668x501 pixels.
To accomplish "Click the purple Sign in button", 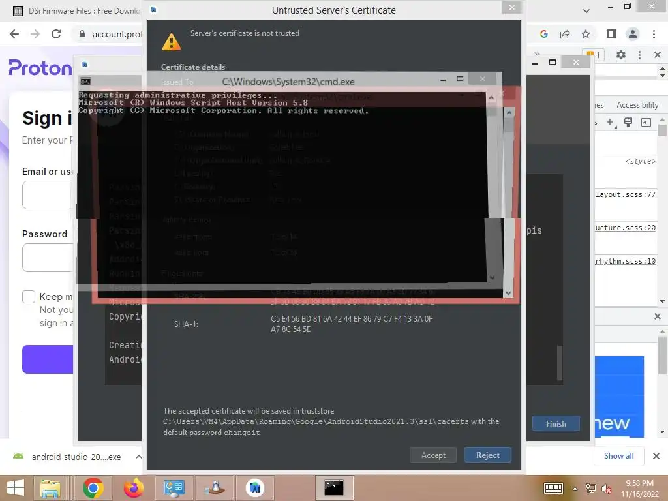I will point(48,359).
